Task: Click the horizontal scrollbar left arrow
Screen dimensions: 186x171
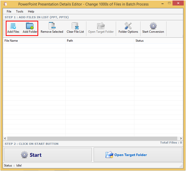Action: click(5, 138)
